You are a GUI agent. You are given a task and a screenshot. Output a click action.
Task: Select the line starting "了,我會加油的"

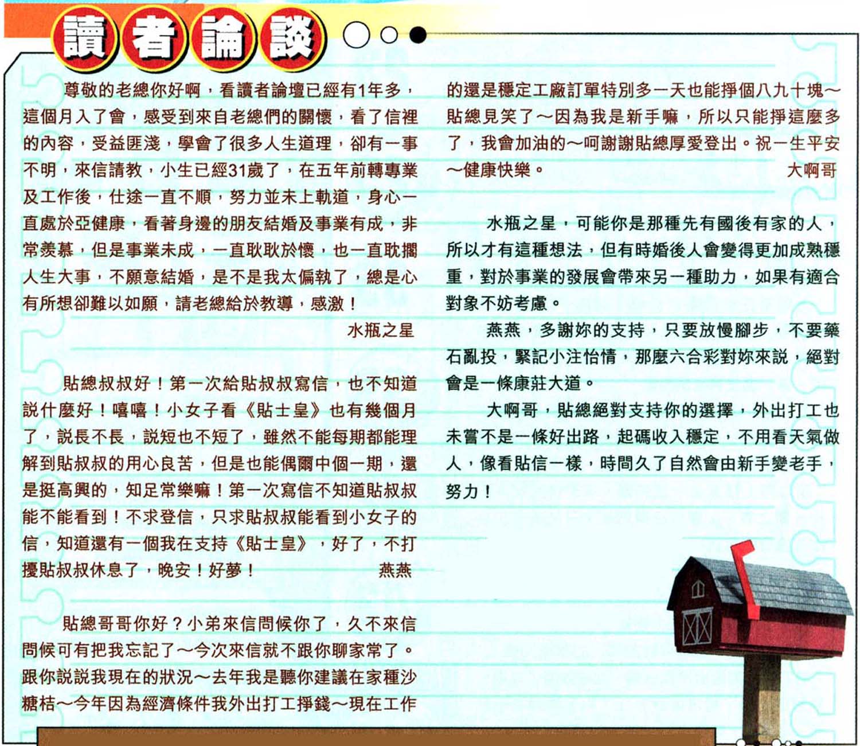click(x=644, y=143)
